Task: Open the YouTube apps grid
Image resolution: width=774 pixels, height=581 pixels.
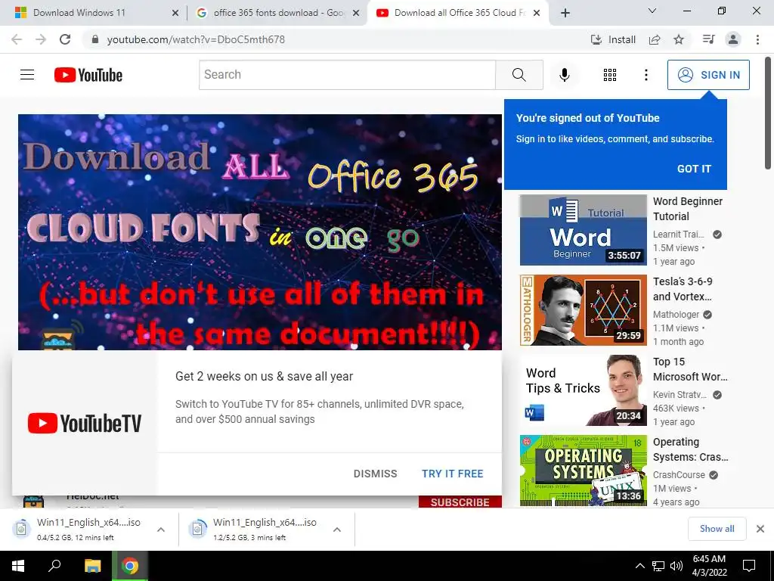Action: [610, 75]
